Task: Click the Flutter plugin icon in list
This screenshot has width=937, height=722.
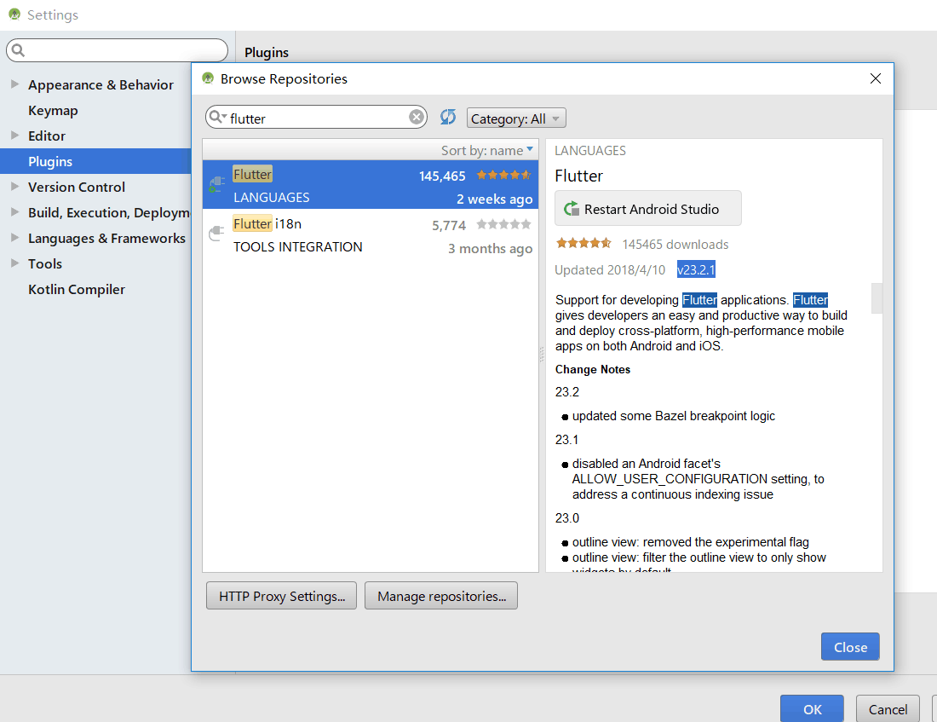Action: pos(216,184)
